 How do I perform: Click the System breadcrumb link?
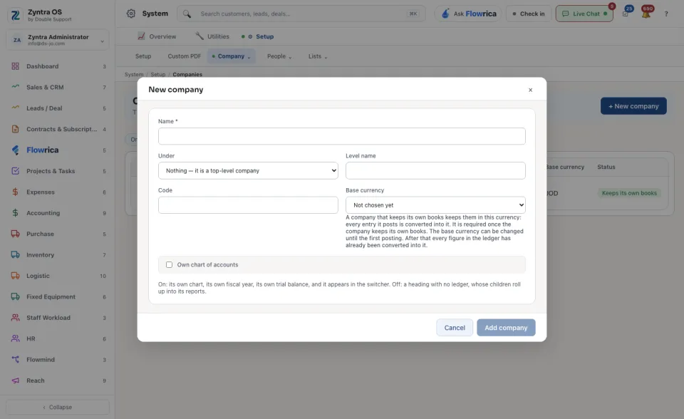click(x=134, y=75)
